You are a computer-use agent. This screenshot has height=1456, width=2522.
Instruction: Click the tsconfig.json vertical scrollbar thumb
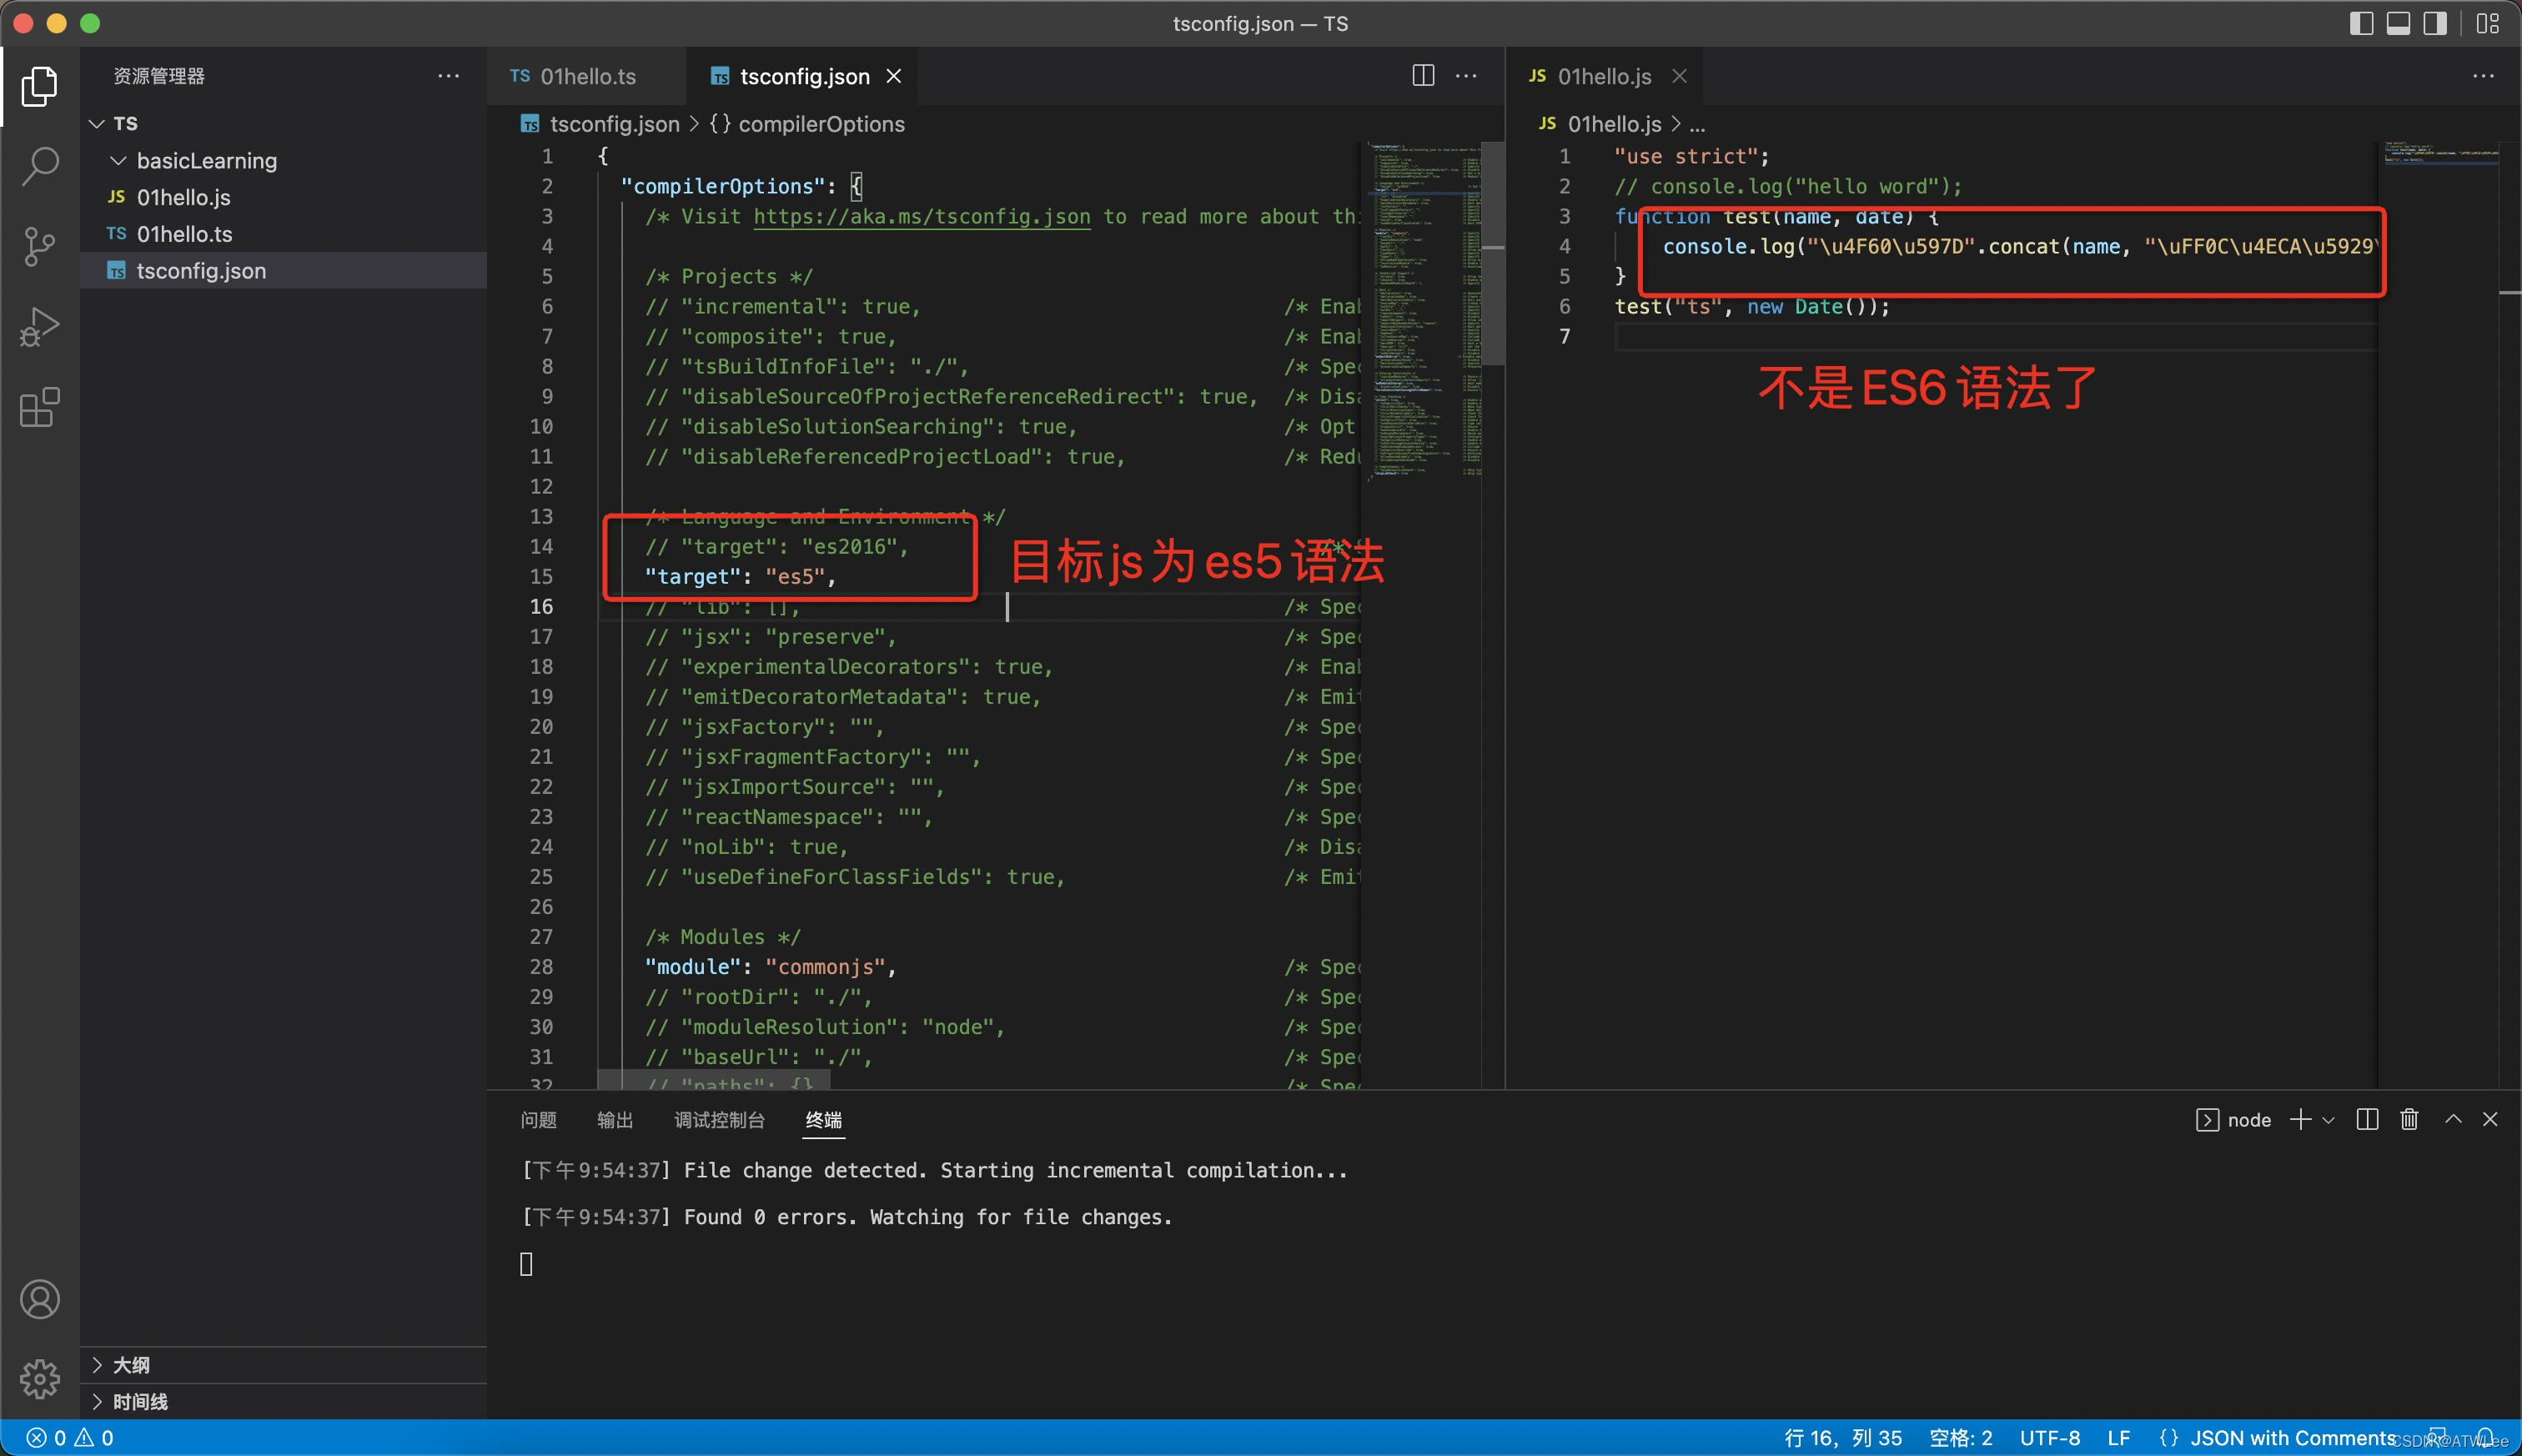click(x=1493, y=253)
